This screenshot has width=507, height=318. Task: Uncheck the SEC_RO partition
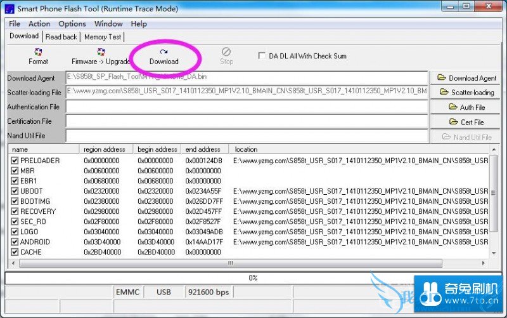tap(15, 222)
